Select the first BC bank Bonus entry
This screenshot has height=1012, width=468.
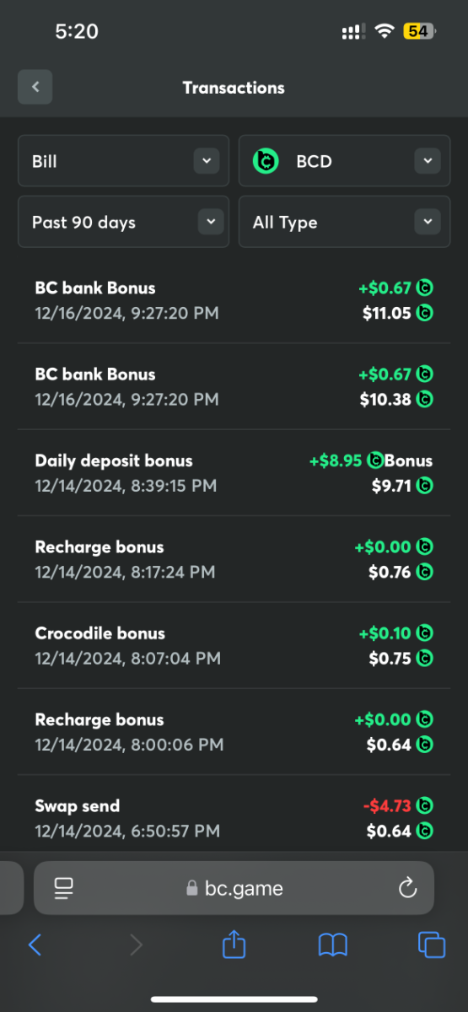pos(234,300)
